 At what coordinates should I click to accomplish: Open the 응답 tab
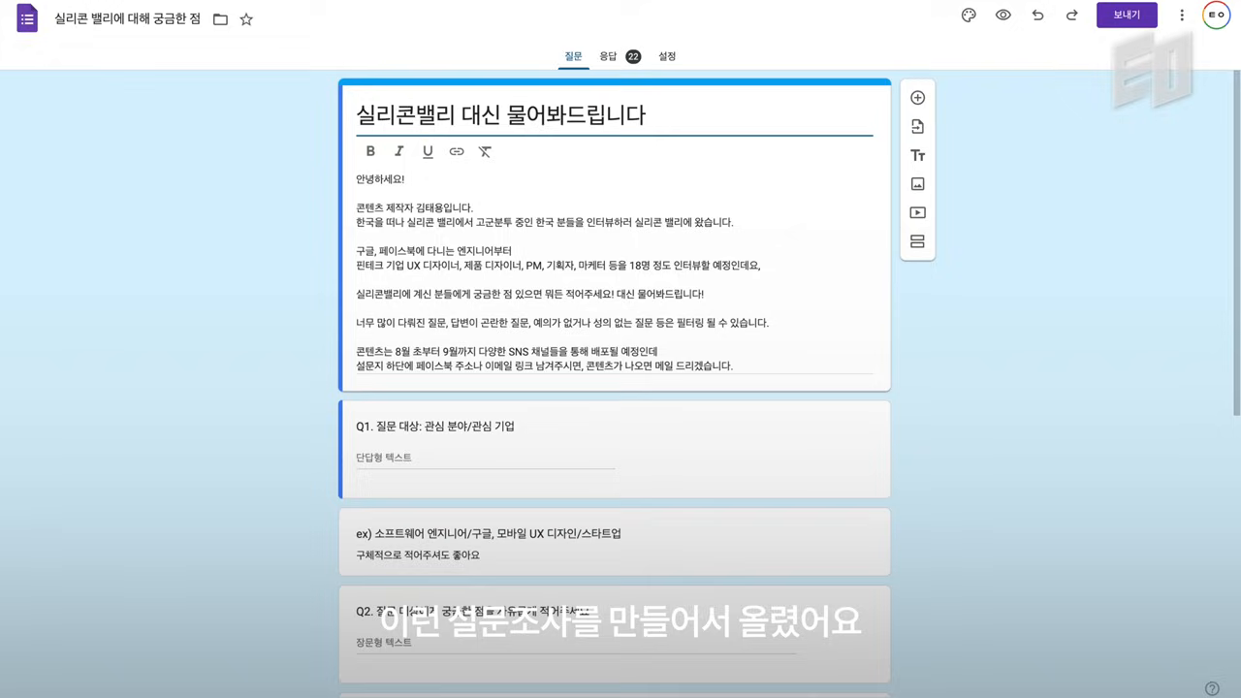click(620, 56)
